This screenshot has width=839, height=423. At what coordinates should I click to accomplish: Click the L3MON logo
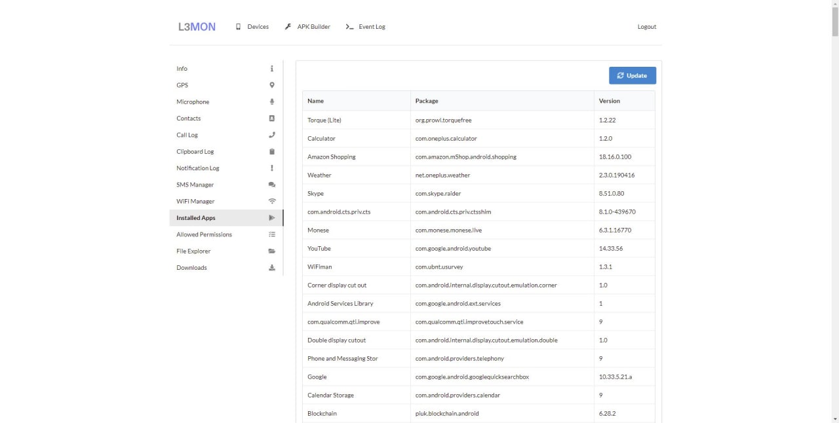tap(197, 27)
